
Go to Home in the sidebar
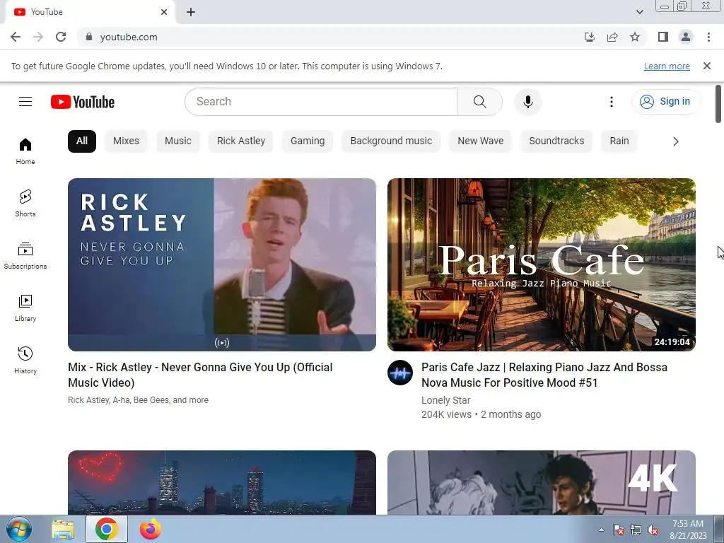coord(25,151)
